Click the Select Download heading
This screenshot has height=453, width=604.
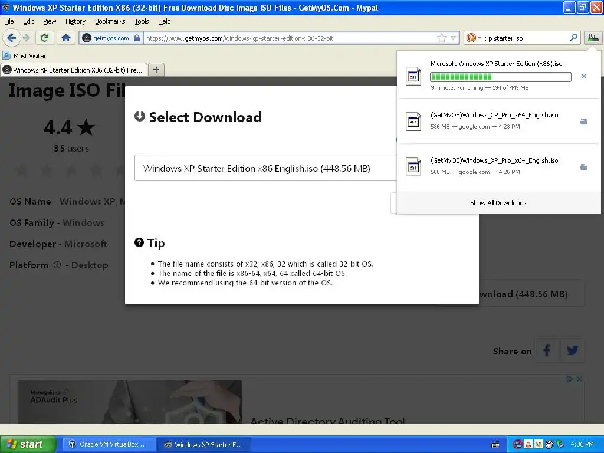[205, 117]
